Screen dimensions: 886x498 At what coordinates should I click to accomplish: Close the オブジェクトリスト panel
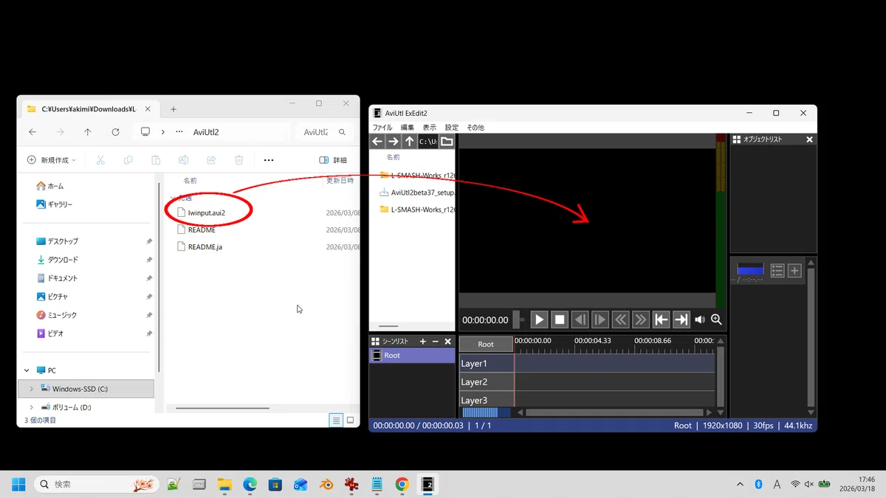(x=809, y=139)
